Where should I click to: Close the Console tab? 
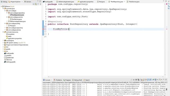pos(52,80)
